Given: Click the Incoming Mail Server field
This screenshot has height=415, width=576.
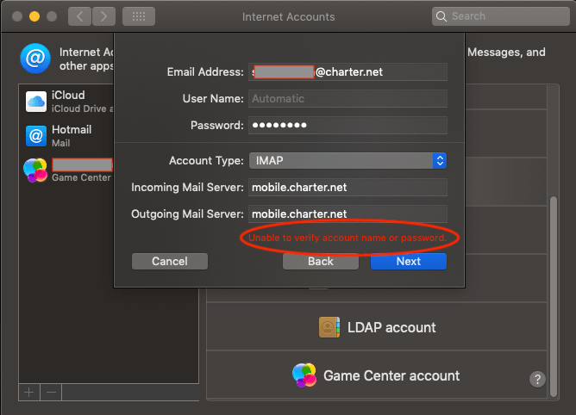Looking at the screenshot, I should [347, 188].
